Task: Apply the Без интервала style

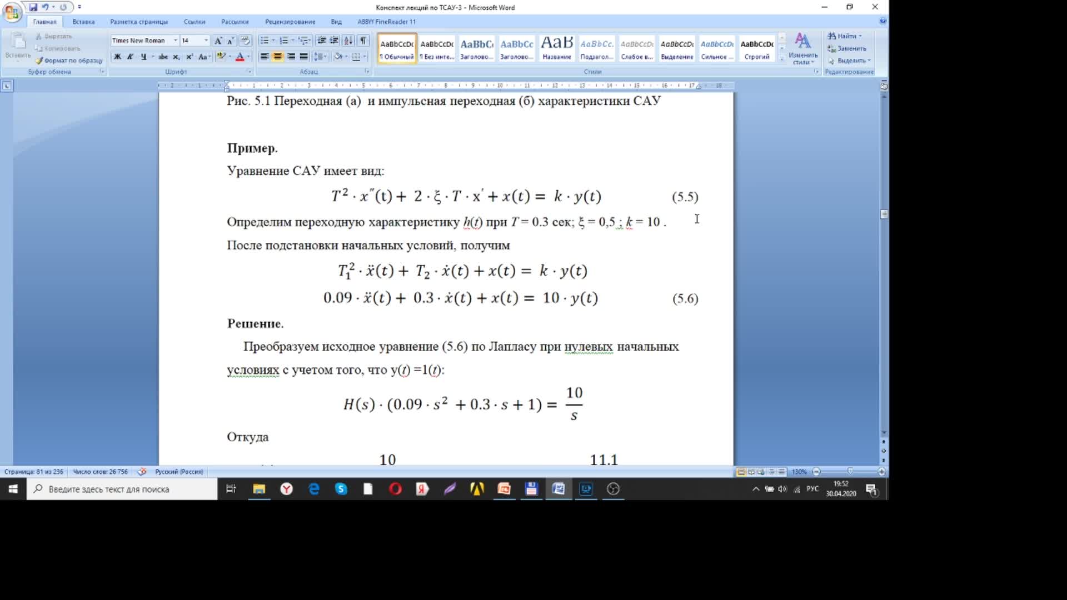Action: (x=437, y=48)
